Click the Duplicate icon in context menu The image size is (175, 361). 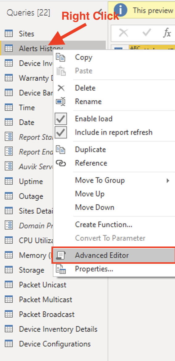61,150
